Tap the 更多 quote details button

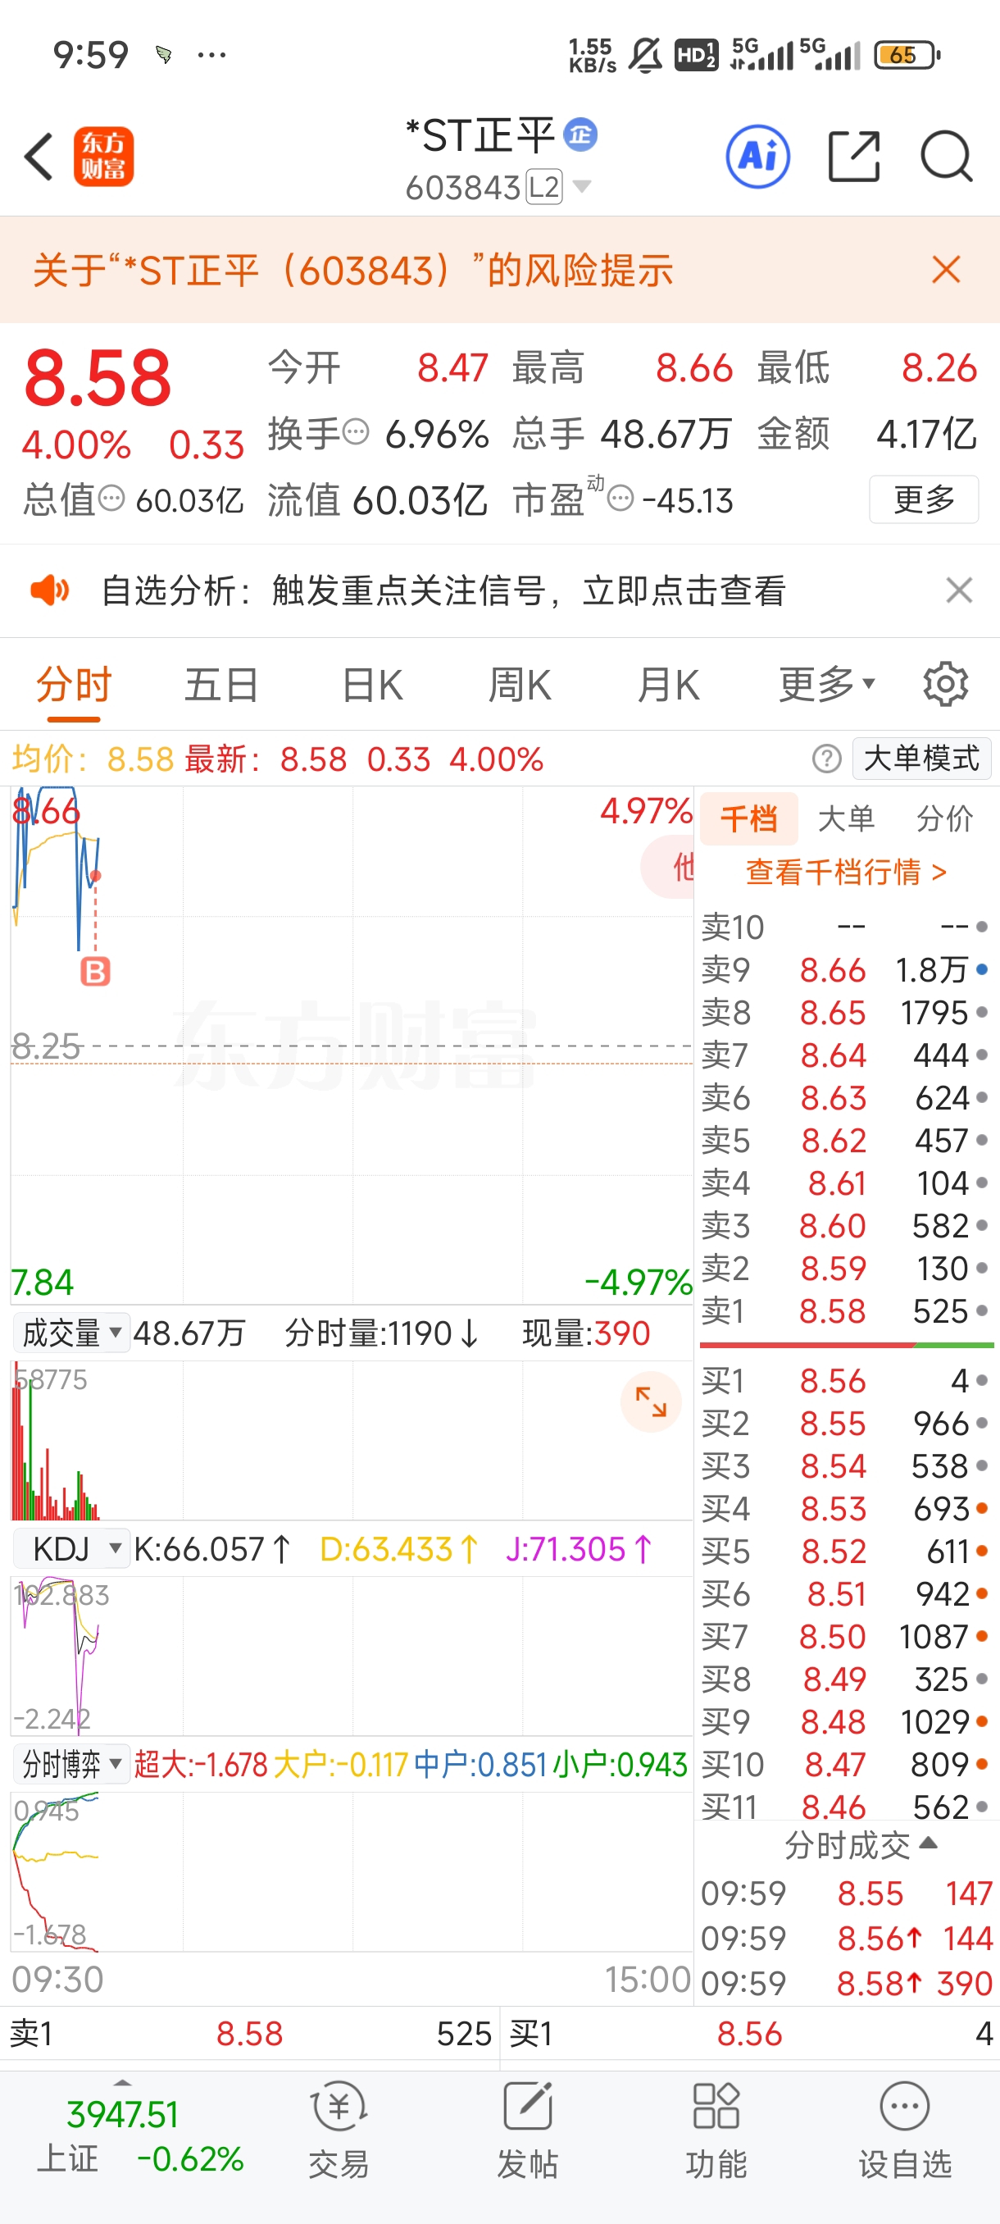[923, 499]
